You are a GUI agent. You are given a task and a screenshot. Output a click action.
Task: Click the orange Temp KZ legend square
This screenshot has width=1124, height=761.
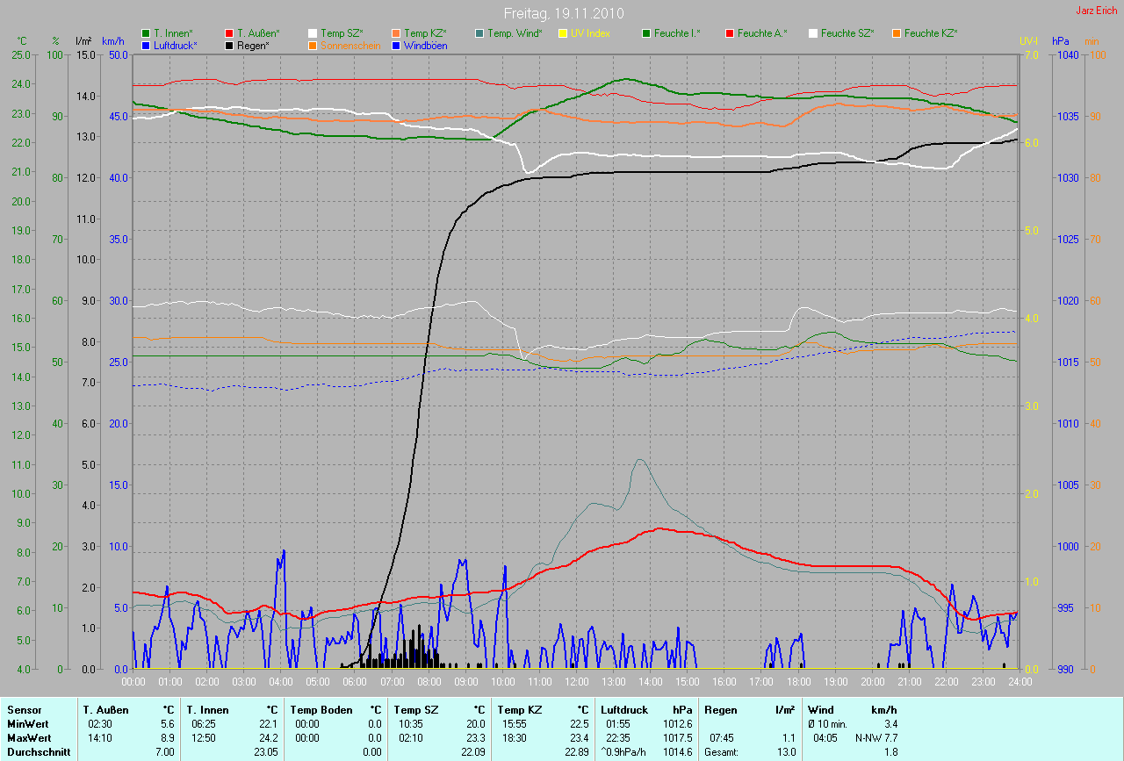coord(396,33)
